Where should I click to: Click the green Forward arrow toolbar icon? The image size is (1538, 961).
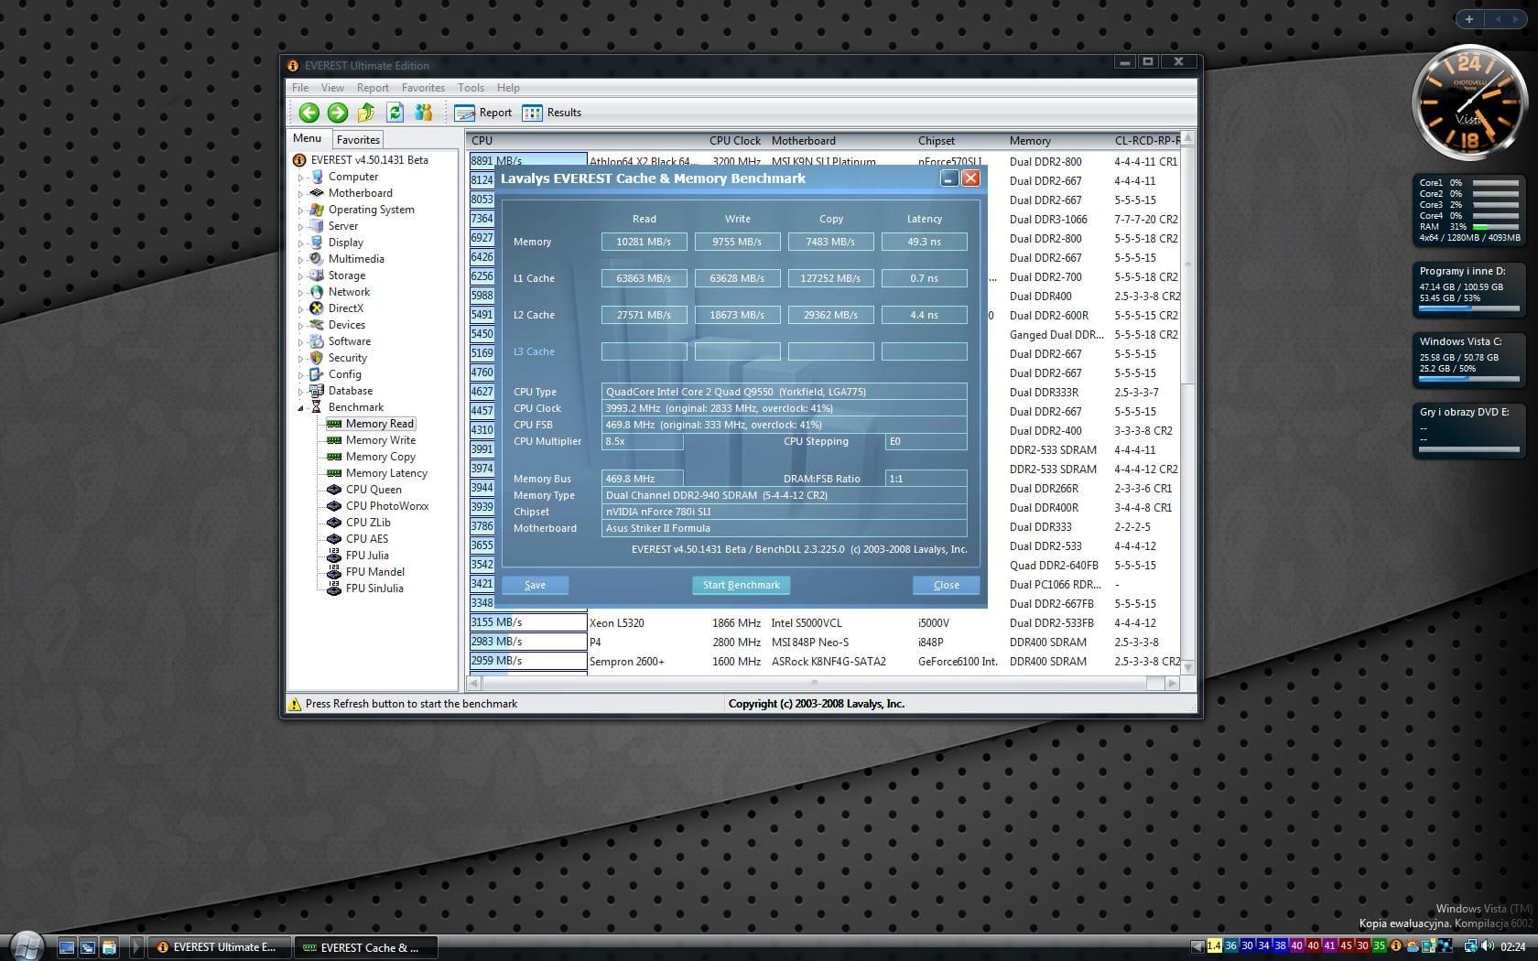pos(338,113)
